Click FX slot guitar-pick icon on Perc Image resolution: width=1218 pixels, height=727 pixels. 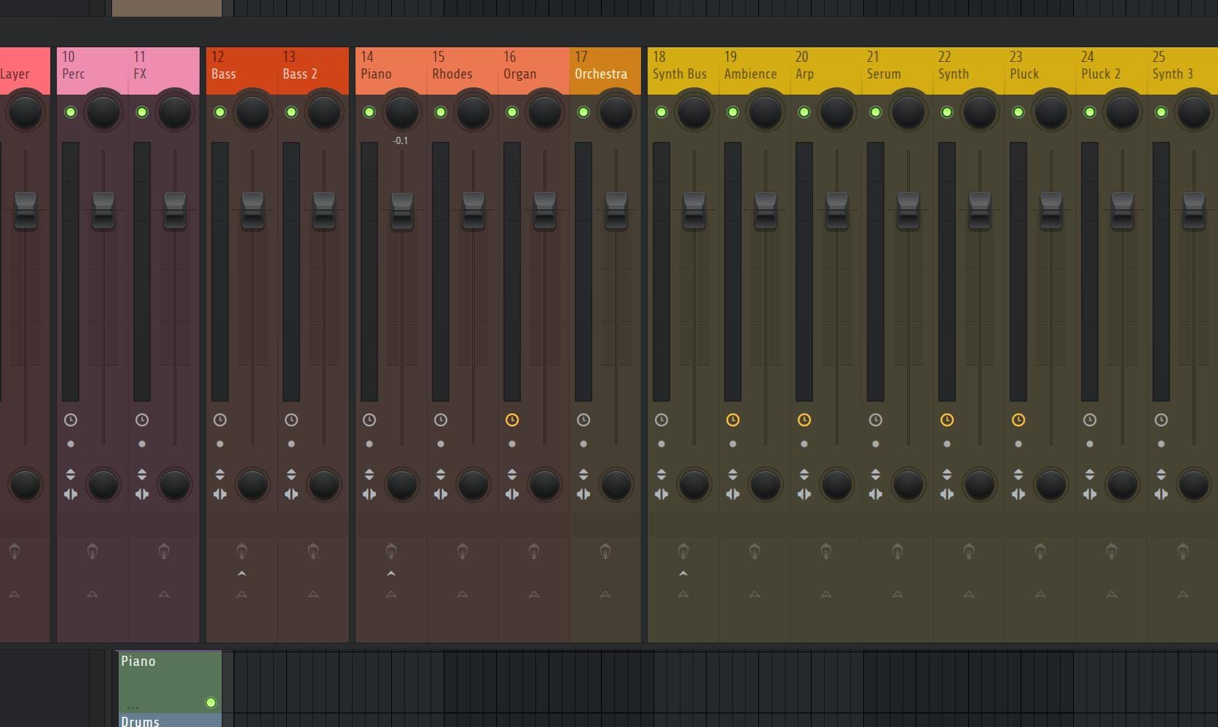93,552
